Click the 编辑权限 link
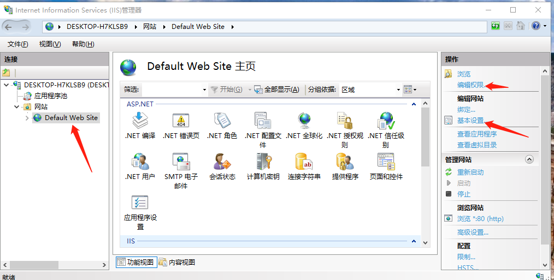 472,85
